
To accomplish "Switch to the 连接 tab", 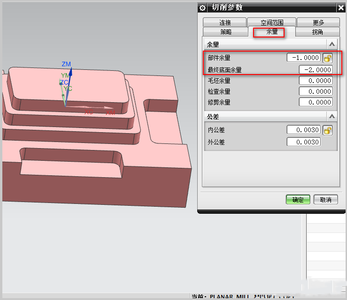I will pyautogui.click(x=225, y=22).
